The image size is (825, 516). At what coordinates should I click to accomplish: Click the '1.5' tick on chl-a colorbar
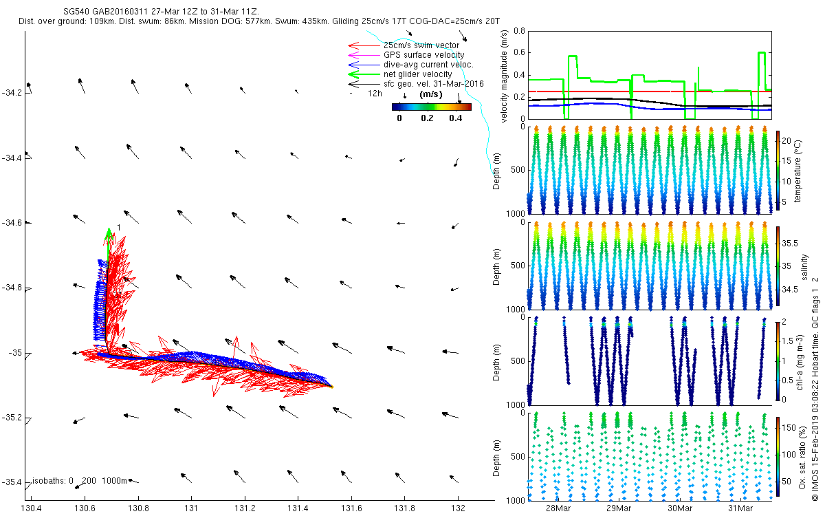pos(789,341)
